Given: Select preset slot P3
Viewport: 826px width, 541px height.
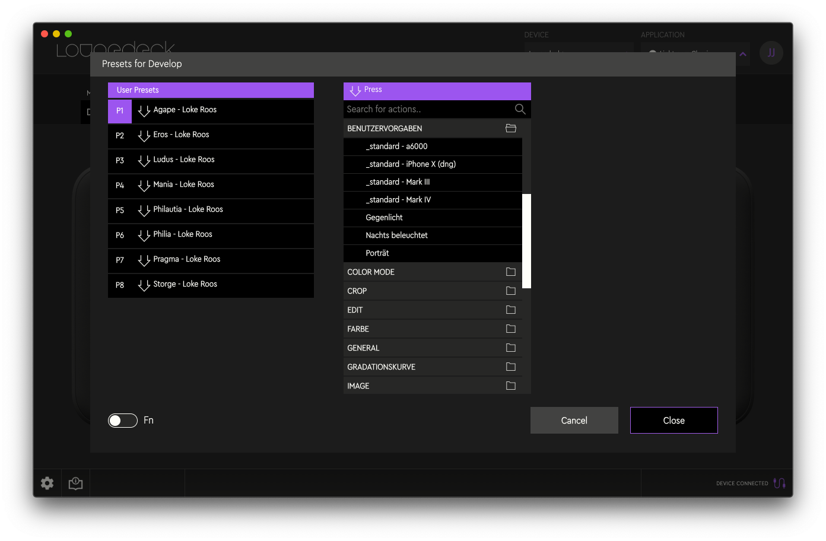Looking at the screenshot, I should (x=120, y=161).
